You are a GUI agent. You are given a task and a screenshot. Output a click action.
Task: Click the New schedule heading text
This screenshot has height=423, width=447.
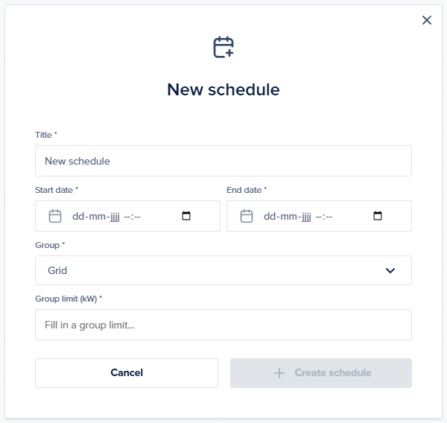[223, 90]
